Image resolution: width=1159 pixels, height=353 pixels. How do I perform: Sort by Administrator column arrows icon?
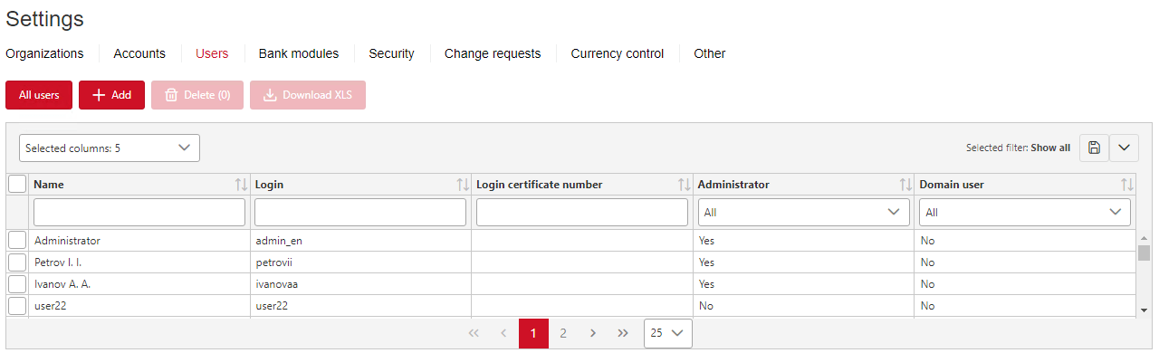click(905, 185)
